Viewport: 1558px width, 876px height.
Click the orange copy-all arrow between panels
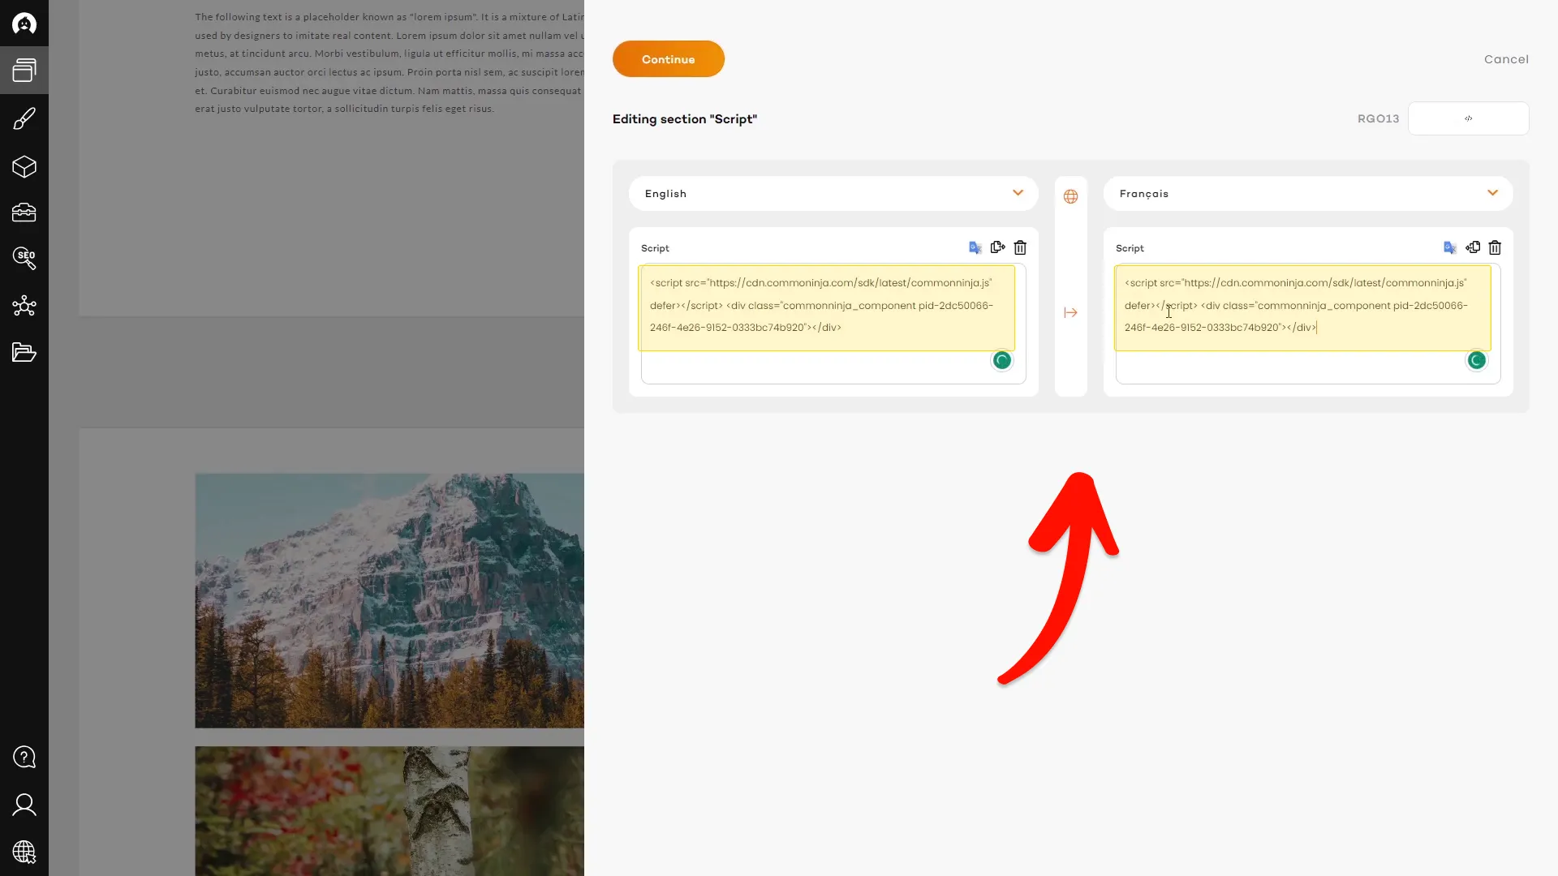(x=1070, y=312)
